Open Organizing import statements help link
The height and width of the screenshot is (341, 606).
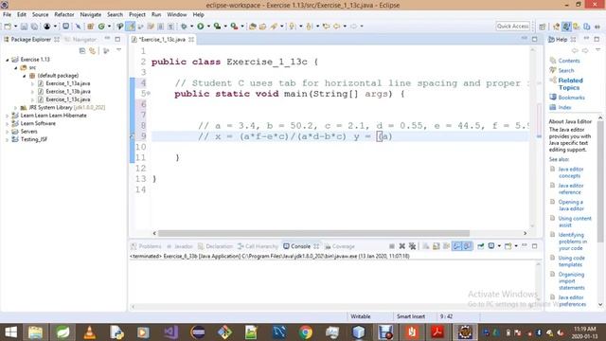coord(571,281)
